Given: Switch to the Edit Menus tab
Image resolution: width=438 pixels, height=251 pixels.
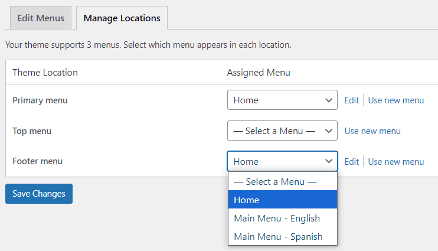Looking at the screenshot, I should coord(41,18).
